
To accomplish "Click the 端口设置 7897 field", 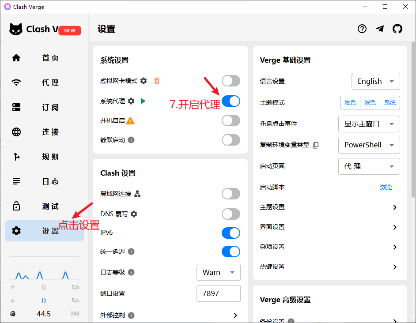I will click(x=218, y=293).
